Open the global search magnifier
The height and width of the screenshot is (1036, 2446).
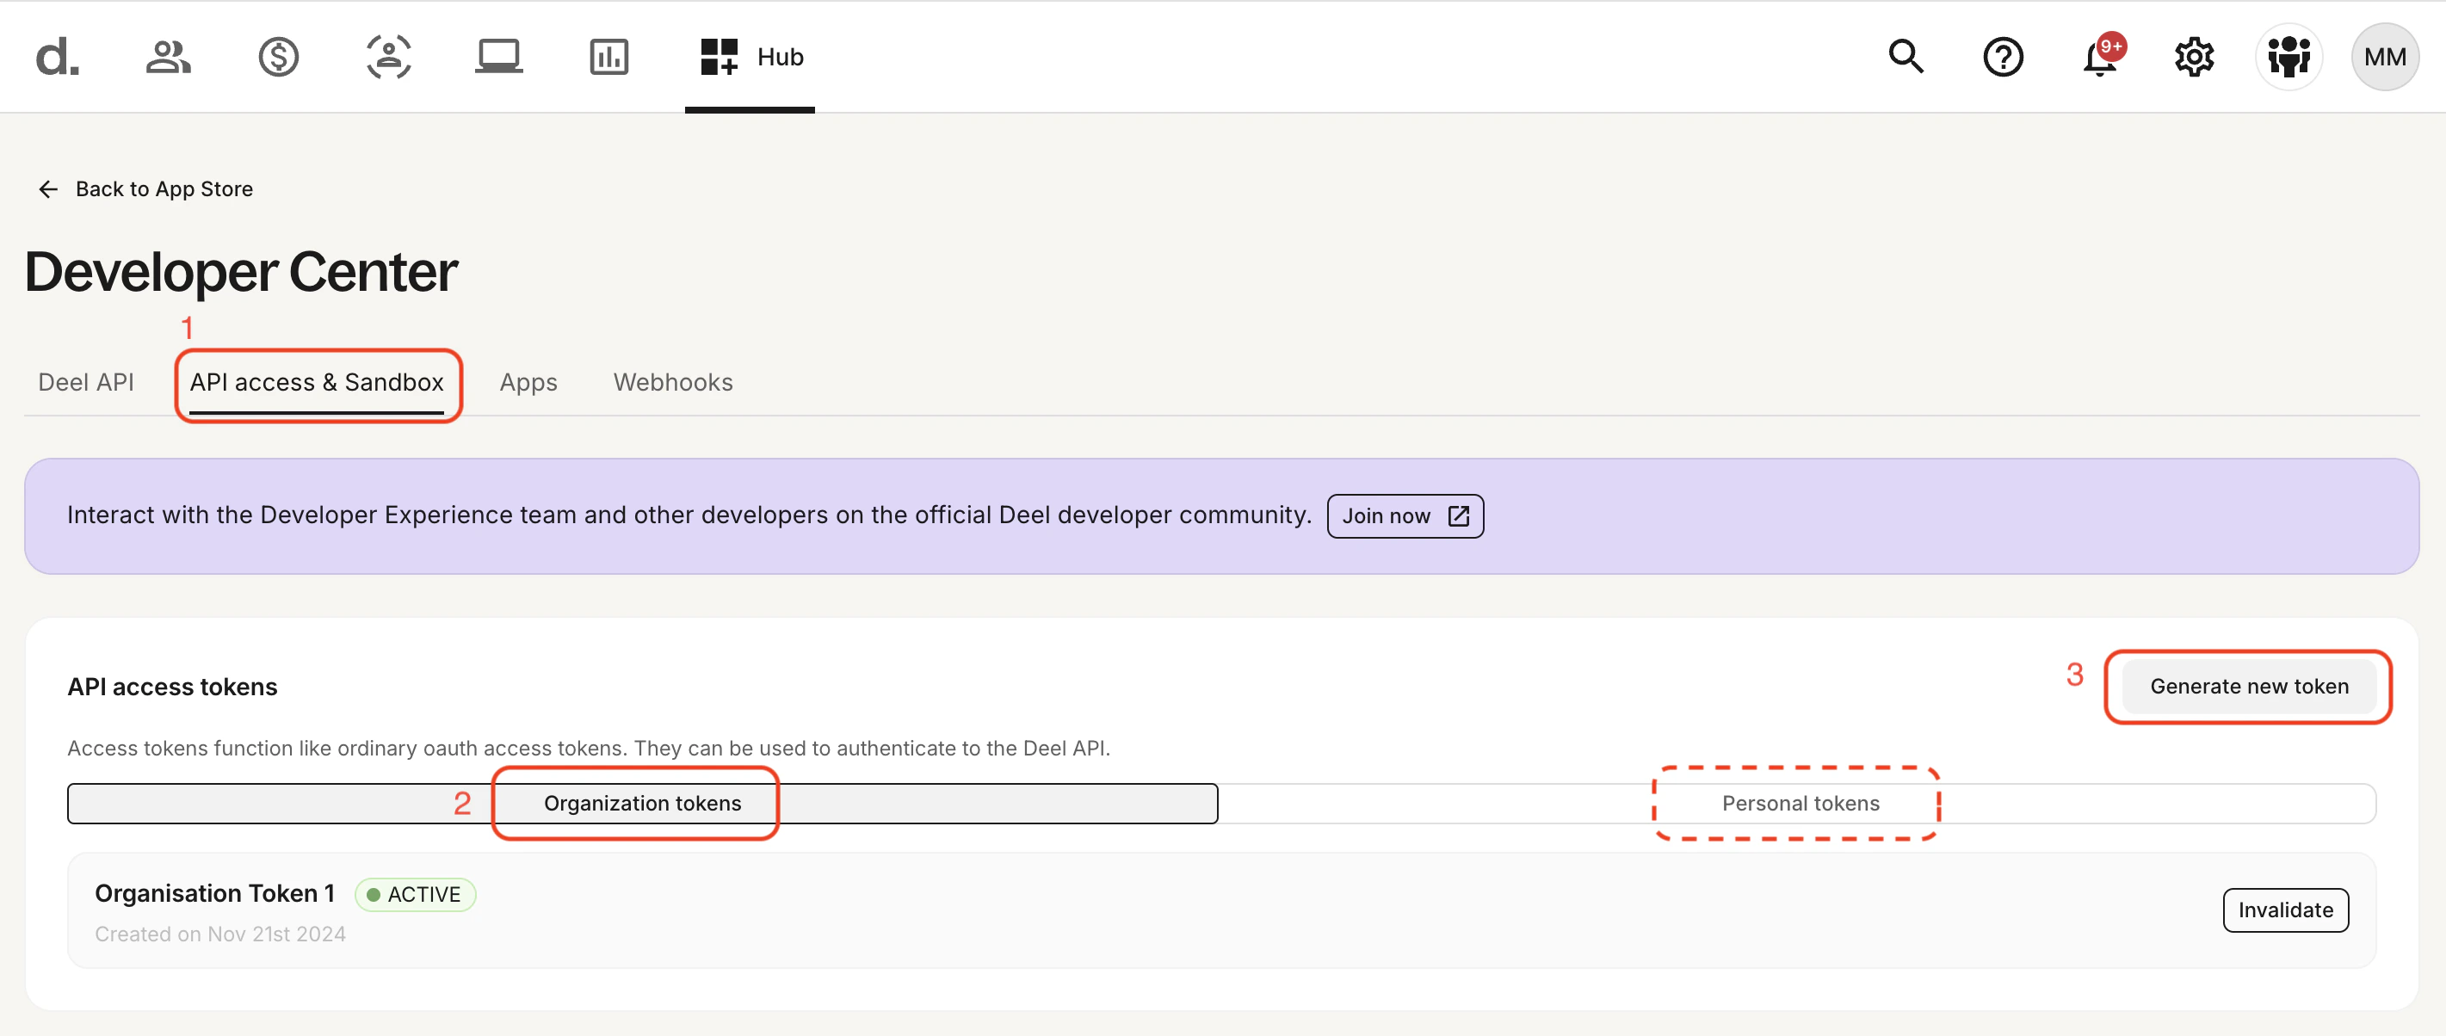click(x=1906, y=57)
